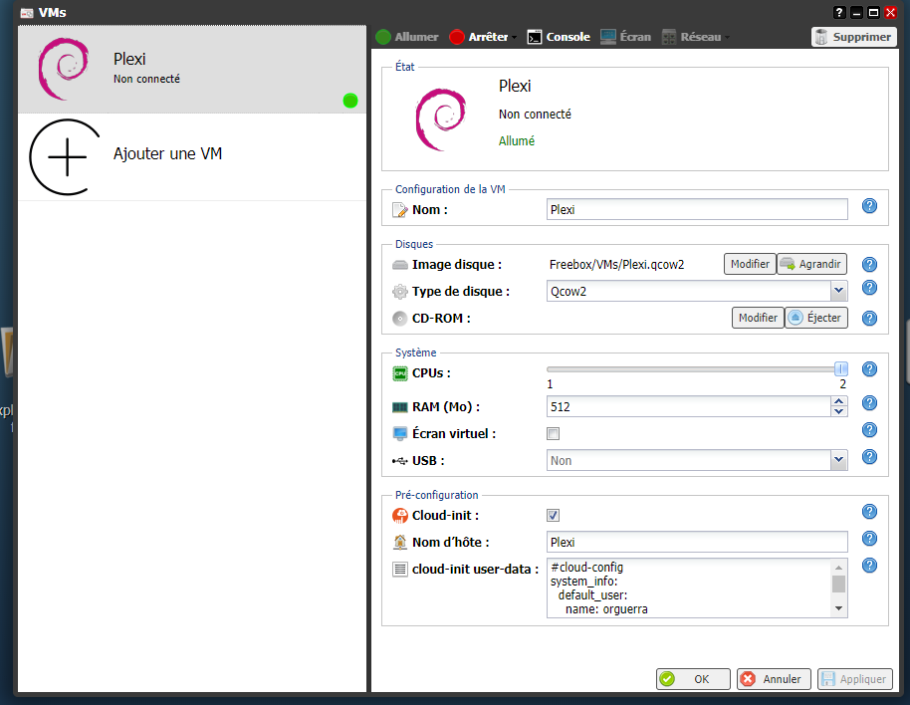Edit the Nom field containing Plexi
Viewport: 910px width, 705px height.
697,209
